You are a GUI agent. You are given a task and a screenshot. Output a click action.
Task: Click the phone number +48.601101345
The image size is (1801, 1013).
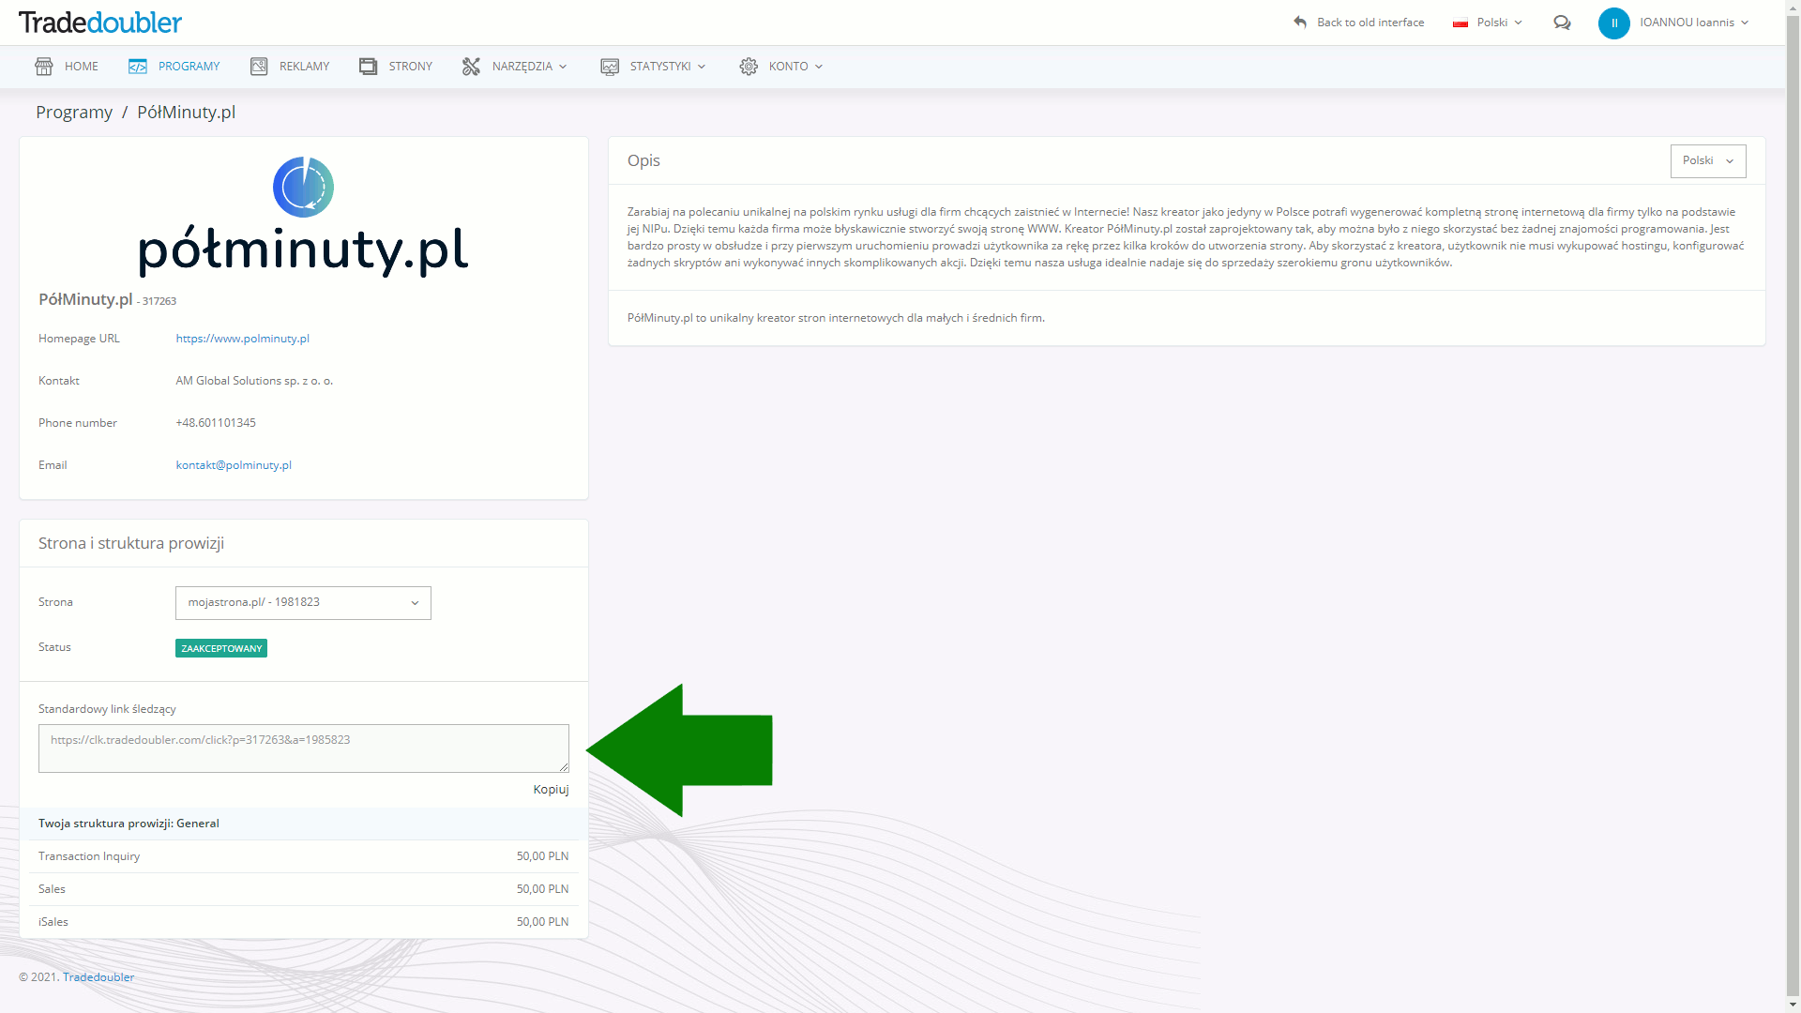coord(216,423)
